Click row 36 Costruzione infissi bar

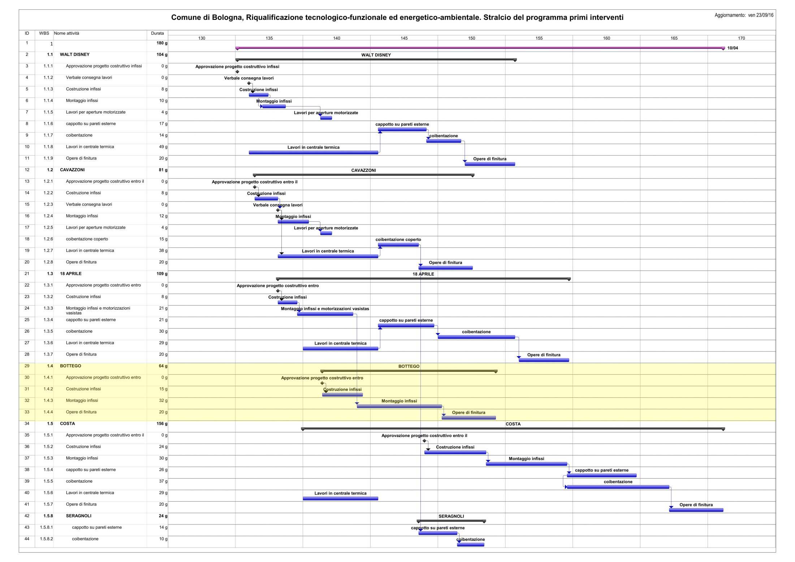[455, 452]
